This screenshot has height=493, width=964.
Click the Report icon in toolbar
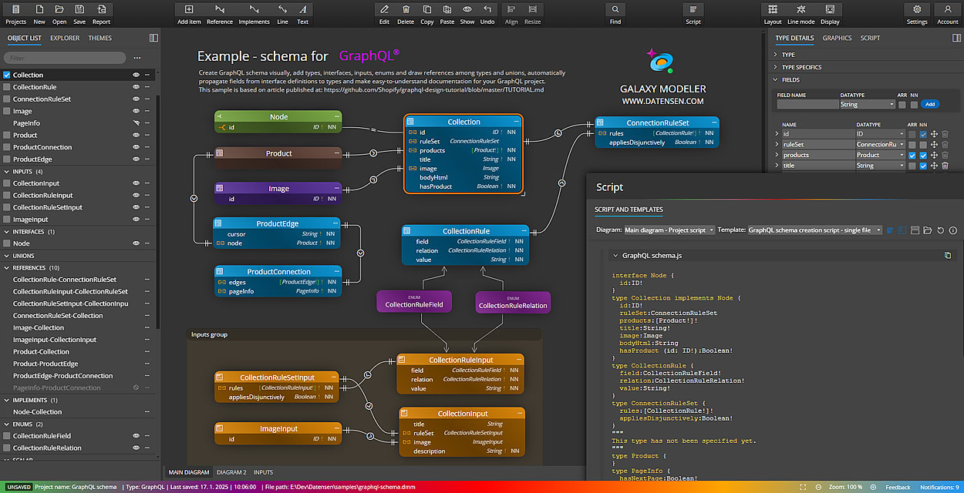point(101,10)
